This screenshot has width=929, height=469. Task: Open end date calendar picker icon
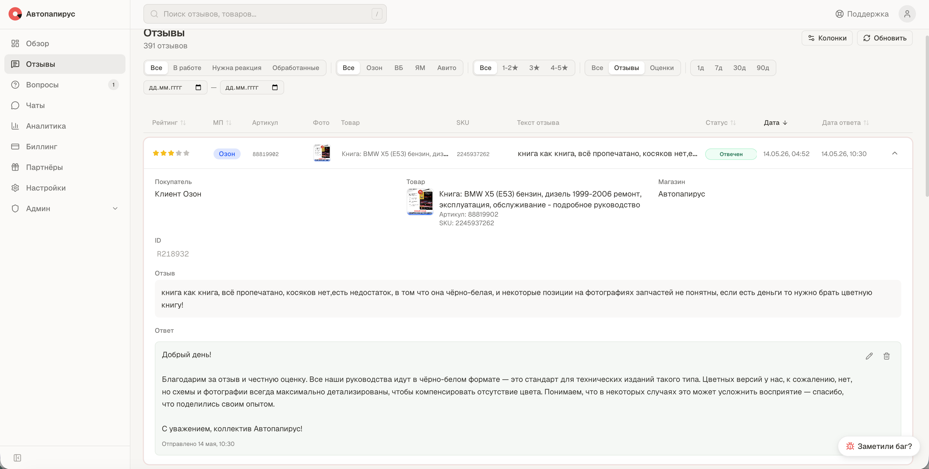point(275,87)
